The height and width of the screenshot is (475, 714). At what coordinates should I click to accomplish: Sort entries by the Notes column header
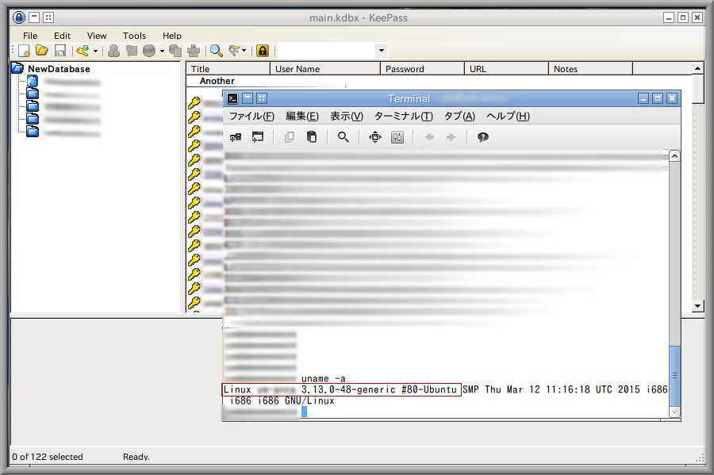[x=590, y=69]
